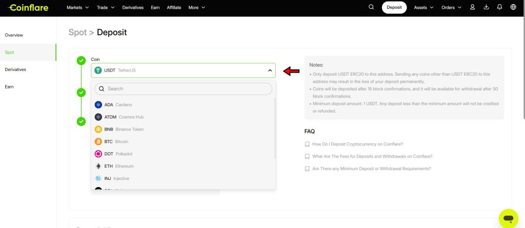The width and height of the screenshot is (525, 228).
Task: Collapse the USDT coin dropdown
Action: [x=270, y=71]
